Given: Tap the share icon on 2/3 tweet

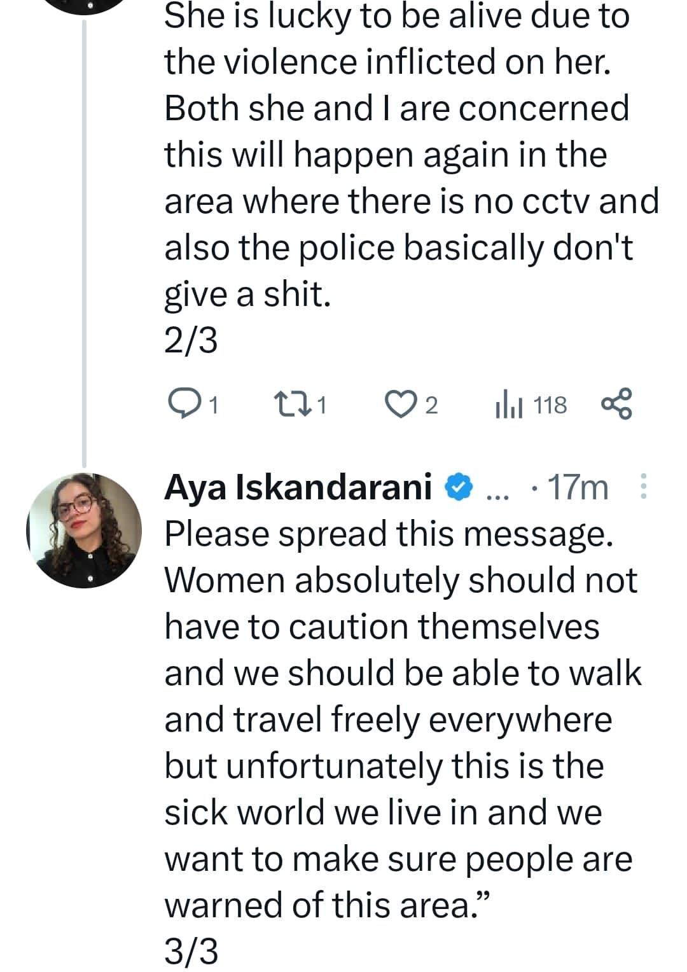Looking at the screenshot, I should tap(616, 403).
